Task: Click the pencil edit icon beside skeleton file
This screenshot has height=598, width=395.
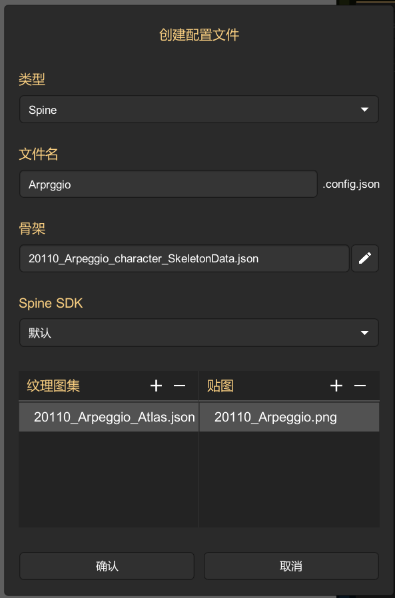Action: click(365, 258)
